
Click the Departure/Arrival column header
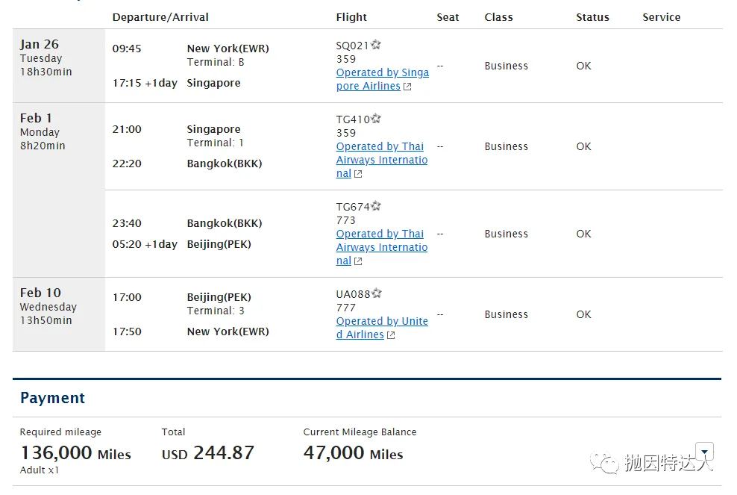pos(160,17)
